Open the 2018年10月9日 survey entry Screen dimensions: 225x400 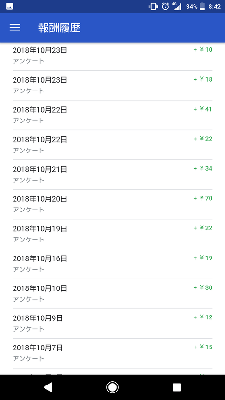coord(112,324)
